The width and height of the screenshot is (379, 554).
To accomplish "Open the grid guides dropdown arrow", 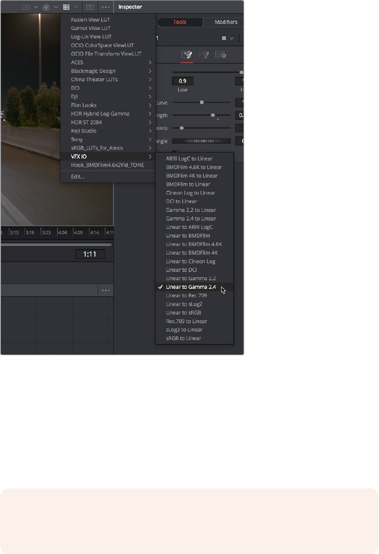I will [x=76, y=7].
